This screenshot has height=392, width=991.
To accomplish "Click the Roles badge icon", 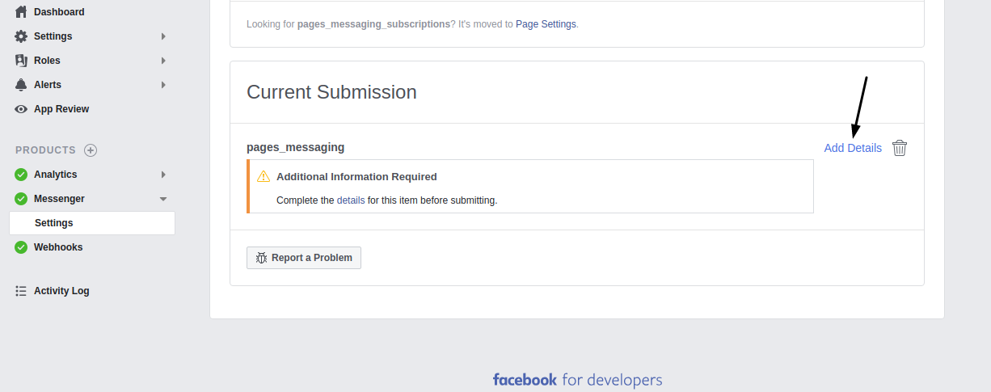I will pos(21,61).
